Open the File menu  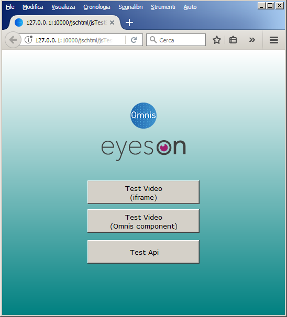[x=10, y=7]
